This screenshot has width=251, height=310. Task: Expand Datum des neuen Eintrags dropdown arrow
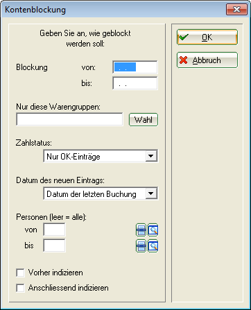151,193
